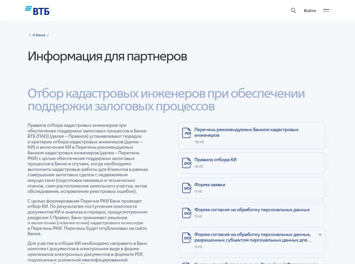Click the DOC icon of the разрешенных субъектом card
This screenshot has width=355, height=264.
click(187, 238)
